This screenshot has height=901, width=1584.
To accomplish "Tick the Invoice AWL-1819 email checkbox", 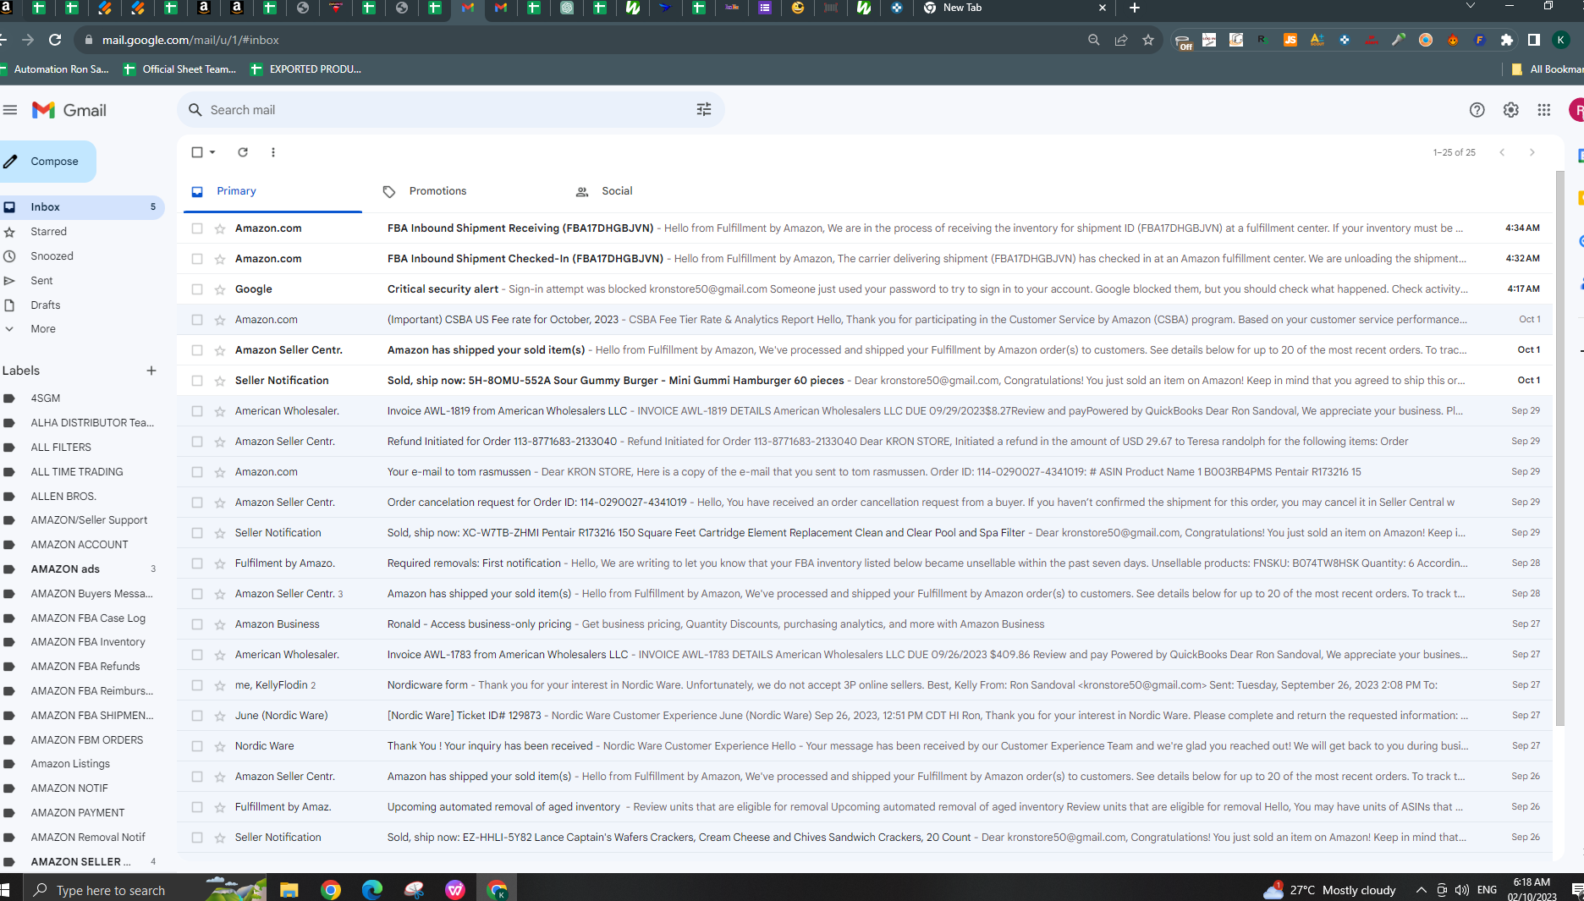I will pyautogui.click(x=197, y=411).
